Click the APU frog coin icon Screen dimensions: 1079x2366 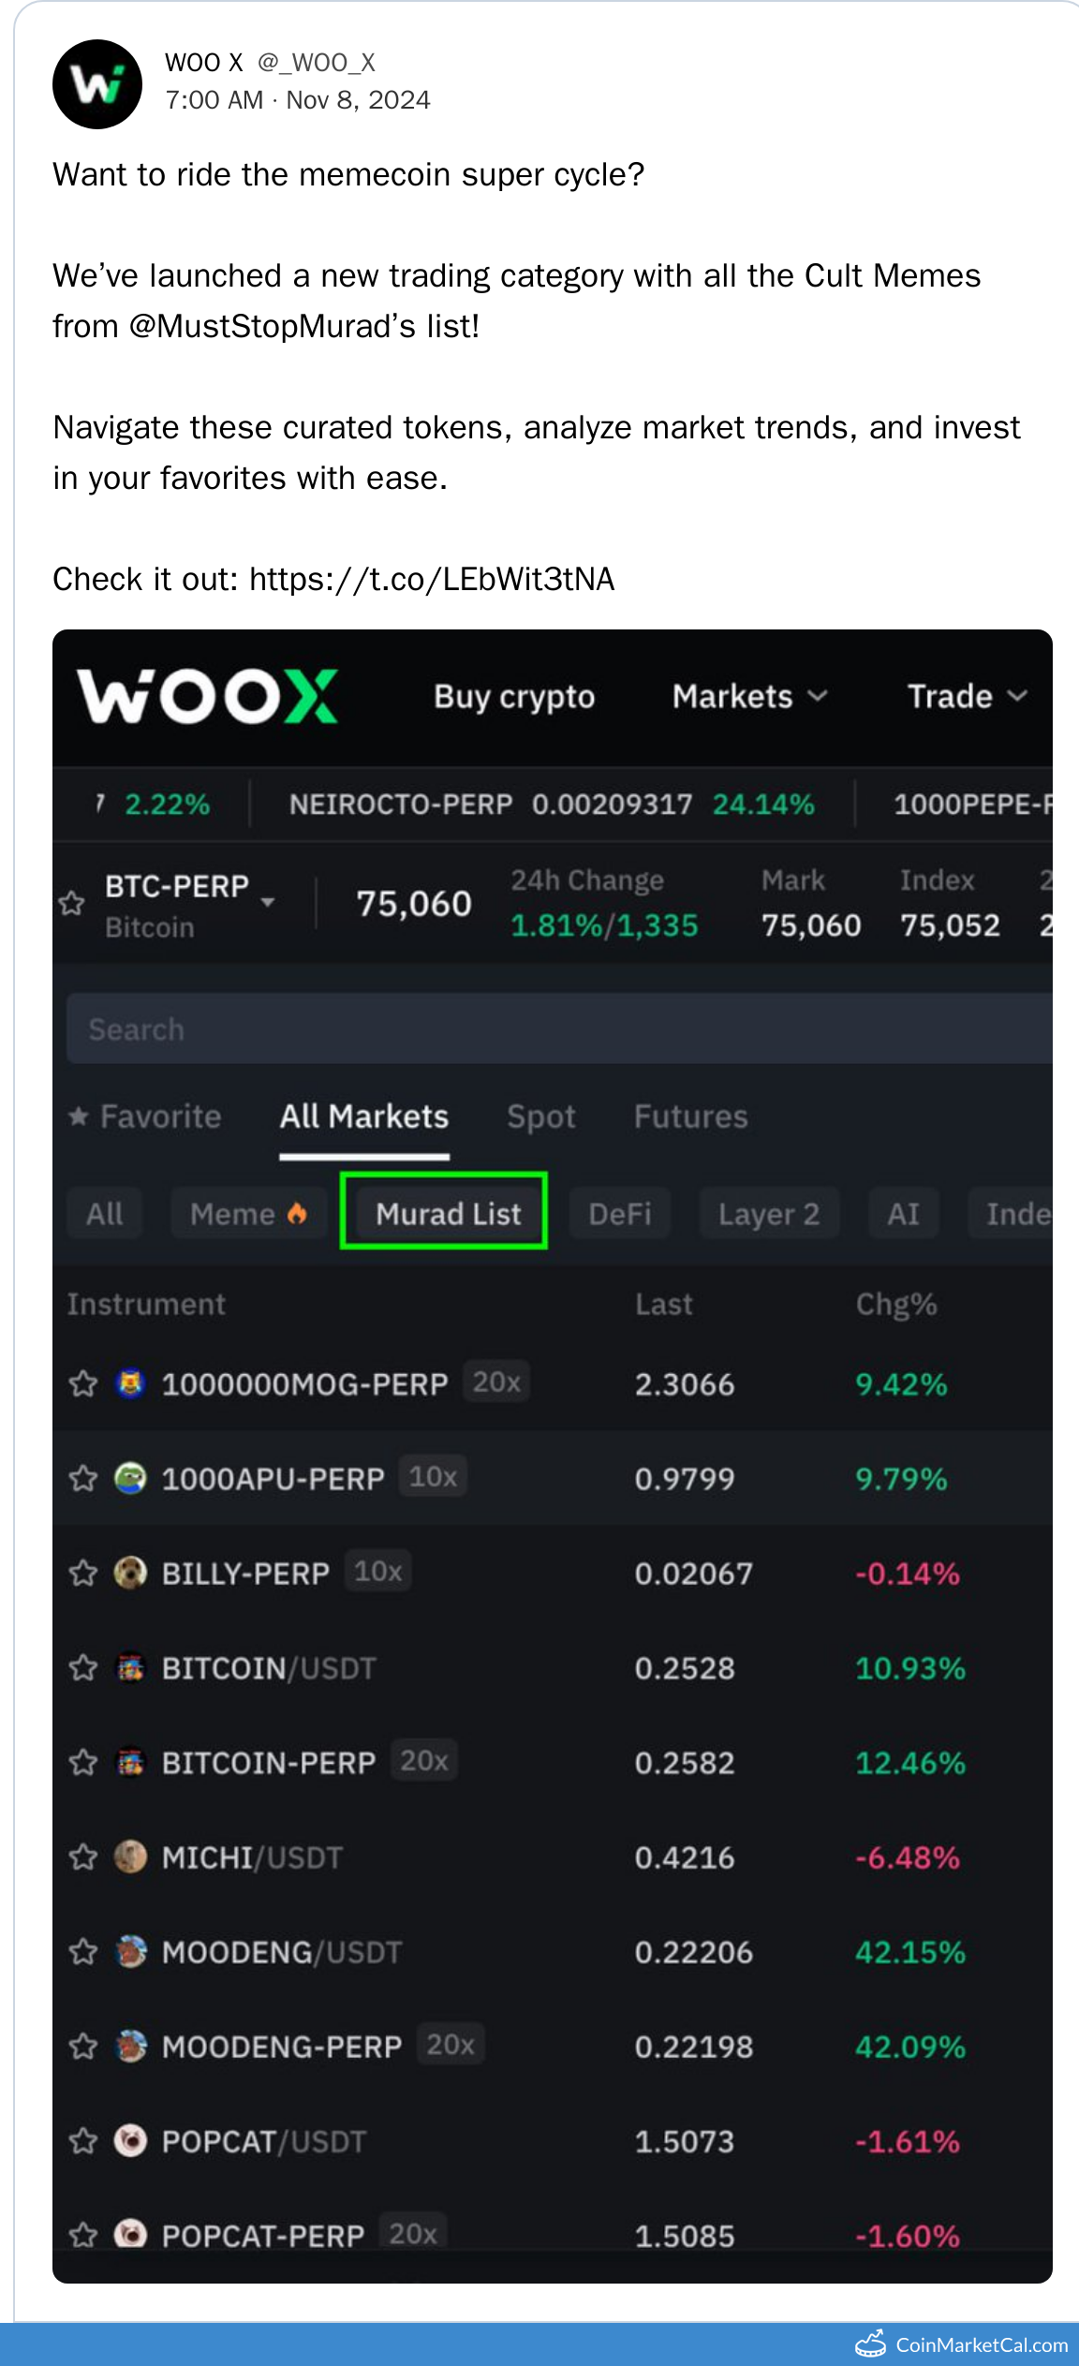[x=130, y=1478]
